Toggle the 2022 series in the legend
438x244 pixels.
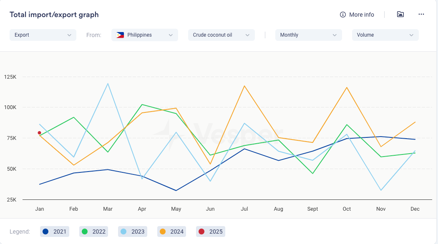94,232
